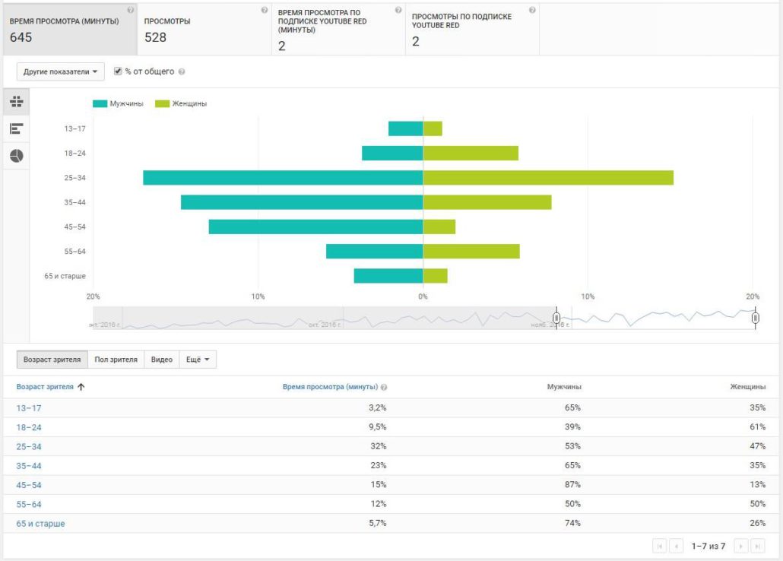
Task: Toggle the % от общего checkbox
Action: pyautogui.click(x=118, y=71)
